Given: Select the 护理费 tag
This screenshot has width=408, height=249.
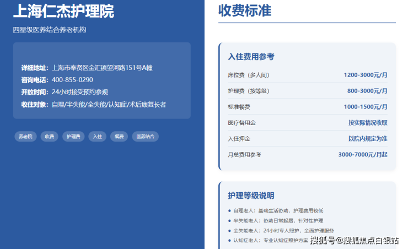Looking at the screenshot, I should click(x=73, y=137).
